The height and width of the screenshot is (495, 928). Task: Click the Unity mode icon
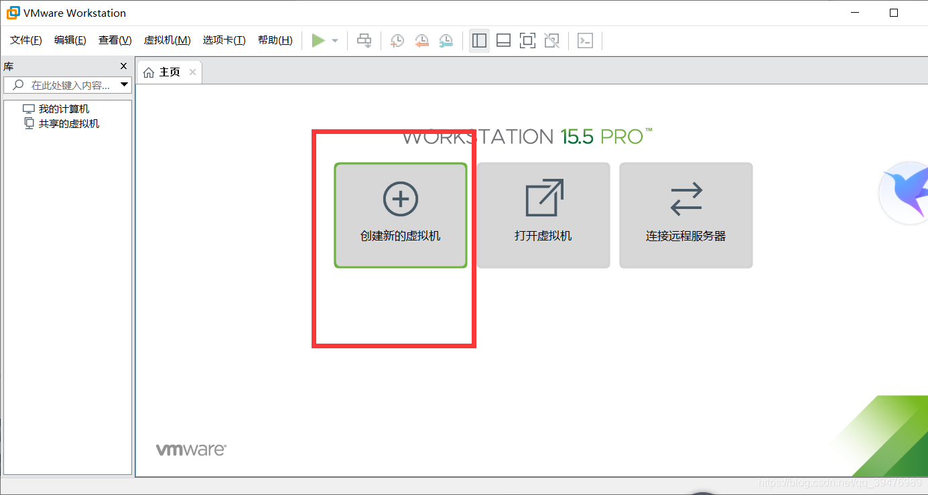click(551, 41)
